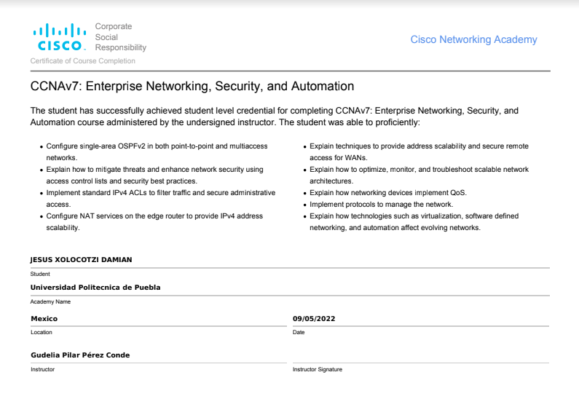579x407 pixels.
Task: Click the 'Instructor Signature' label
Action: [x=318, y=369]
